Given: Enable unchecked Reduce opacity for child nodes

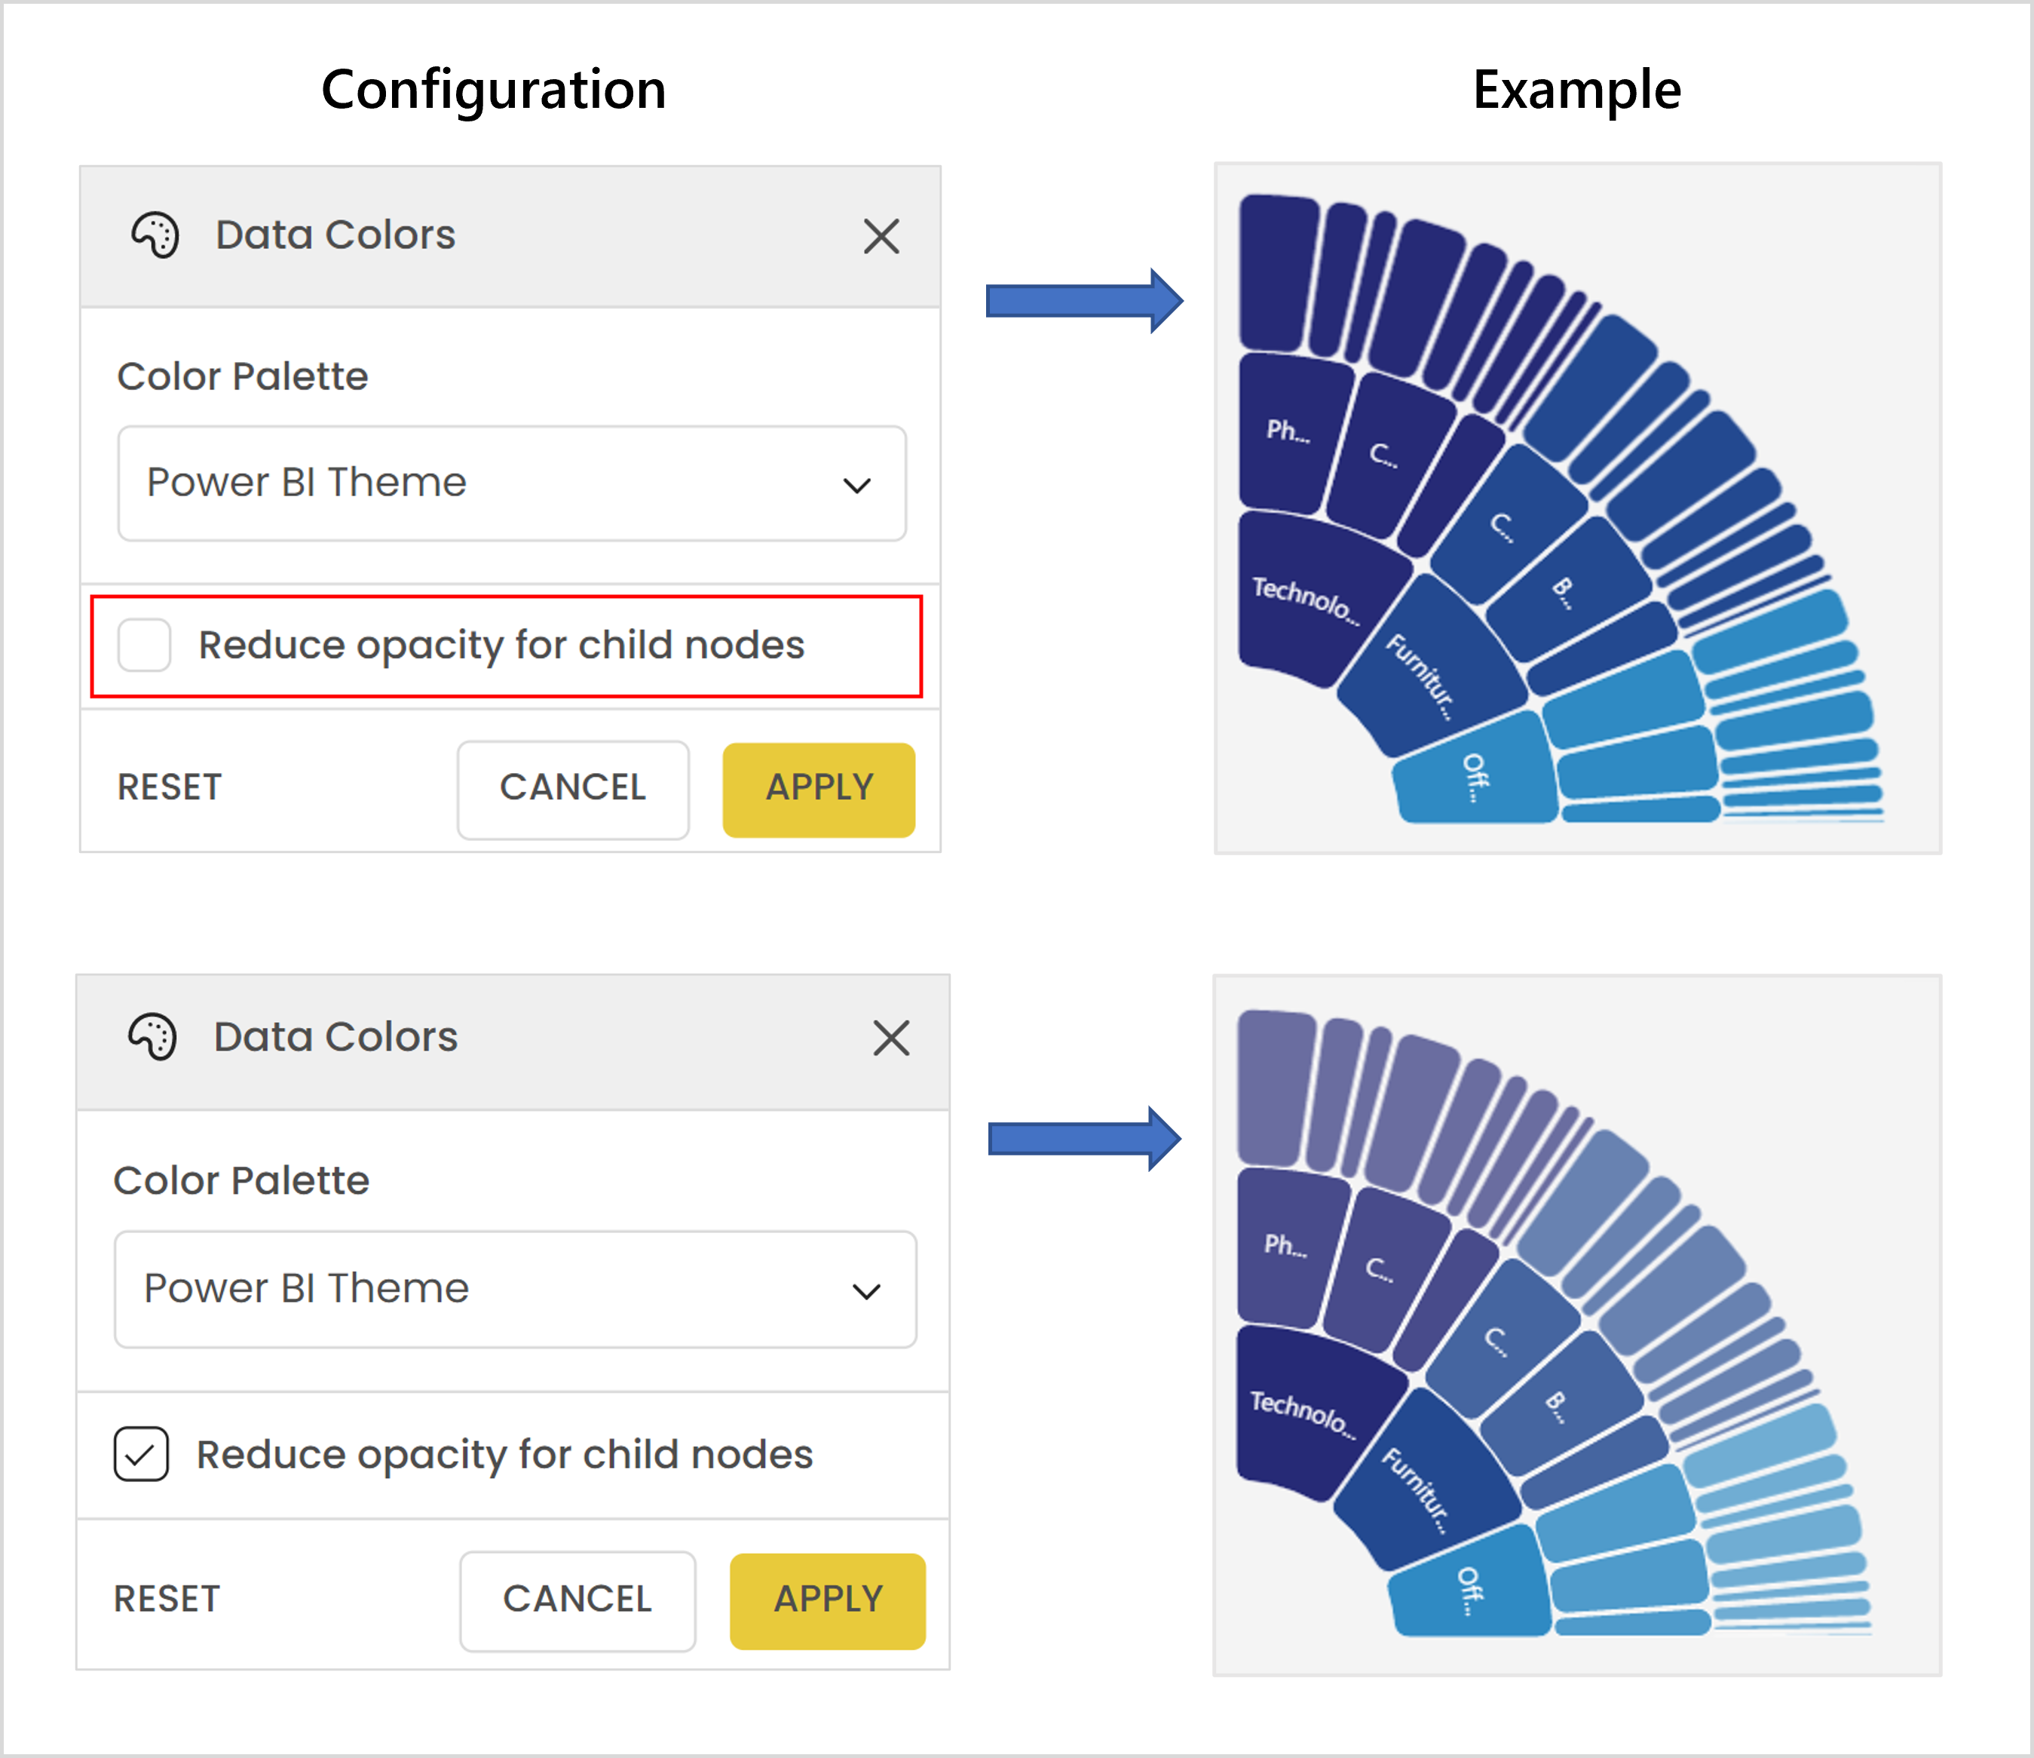Looking at the screenshot, I should 144,646.
